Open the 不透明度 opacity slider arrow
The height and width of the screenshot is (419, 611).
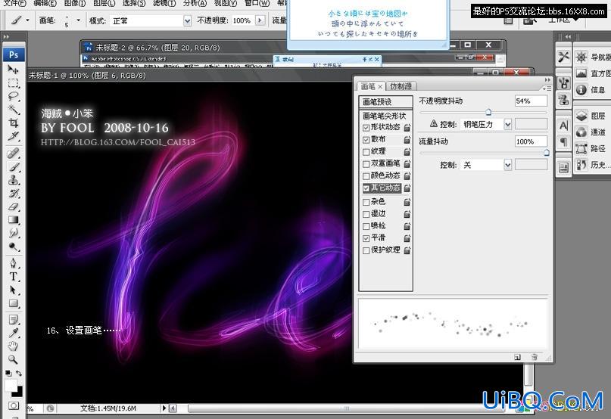[260, 20]
